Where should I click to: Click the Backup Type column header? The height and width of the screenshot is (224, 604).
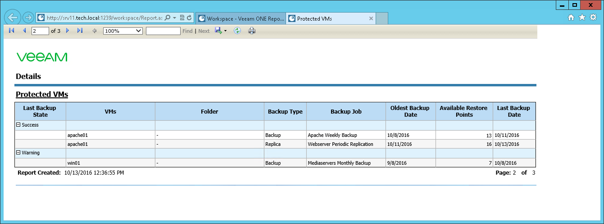285,111
